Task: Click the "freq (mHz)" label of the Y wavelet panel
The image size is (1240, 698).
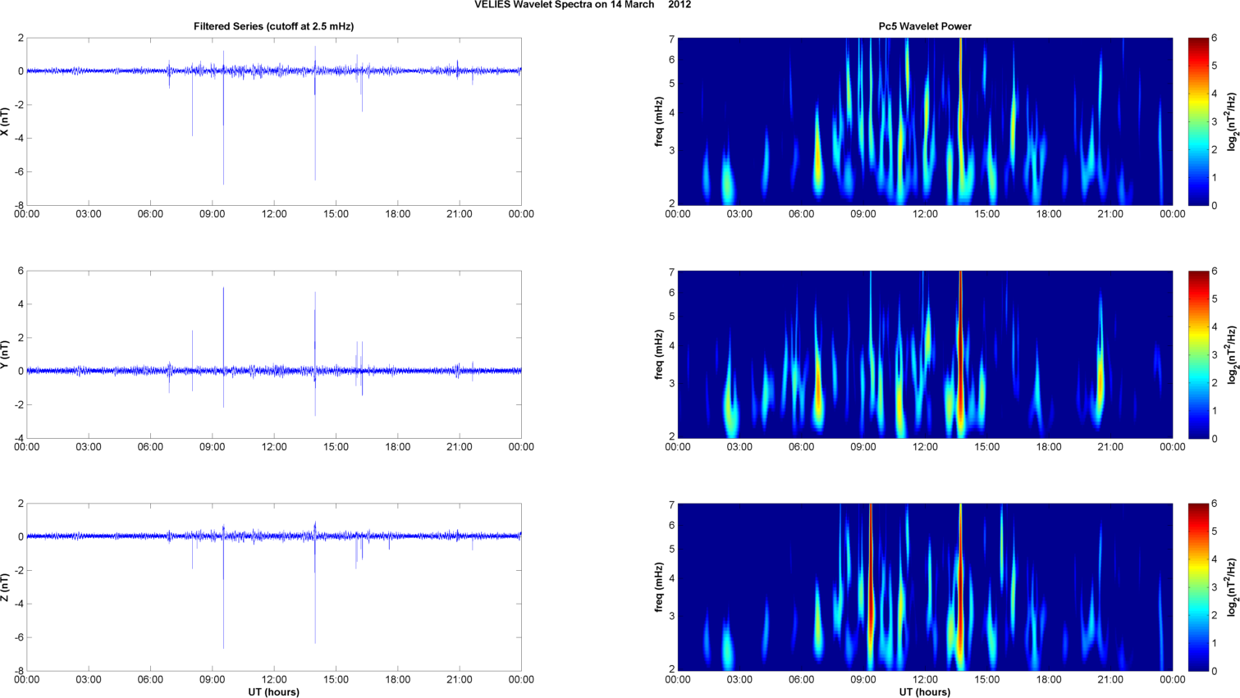Action: tap(659, 354)
